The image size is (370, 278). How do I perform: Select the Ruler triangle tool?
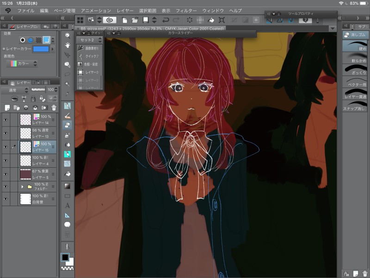click(68, 215)
